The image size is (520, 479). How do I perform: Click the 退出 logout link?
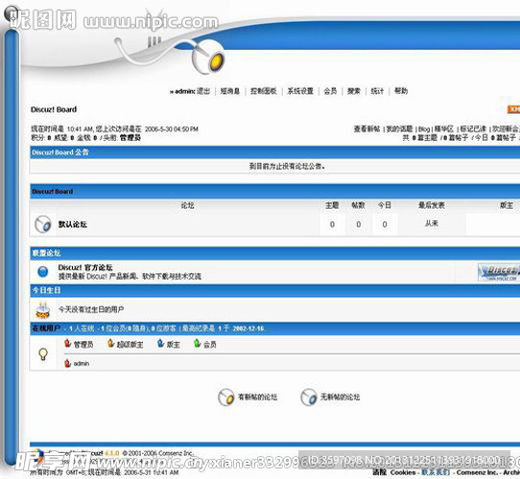(203, 91)
